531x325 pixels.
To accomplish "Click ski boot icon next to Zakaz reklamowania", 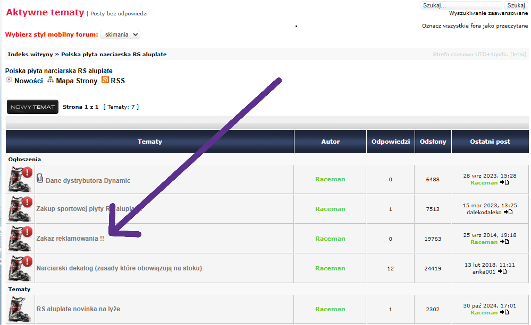I will point(20,239).
